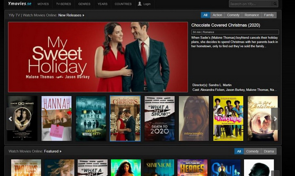Screen dimensions: 295x176
Task: Filter new releases by Action
Action: [217, 15]
